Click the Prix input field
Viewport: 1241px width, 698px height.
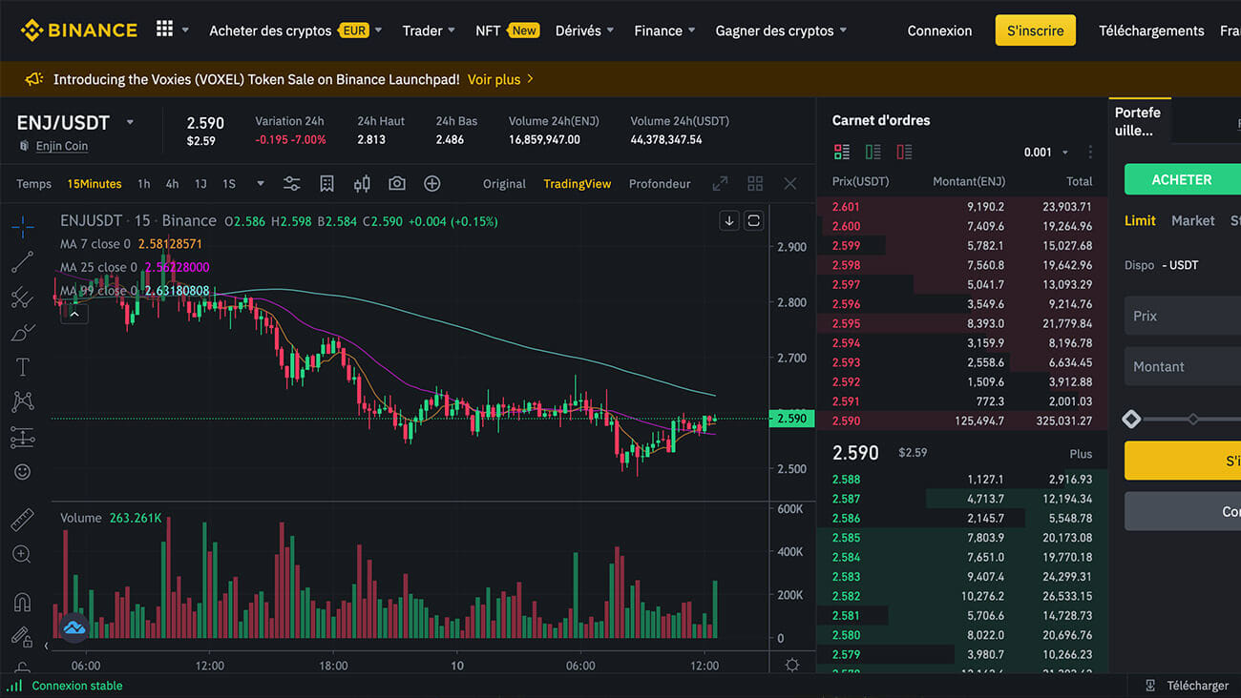1183,316
